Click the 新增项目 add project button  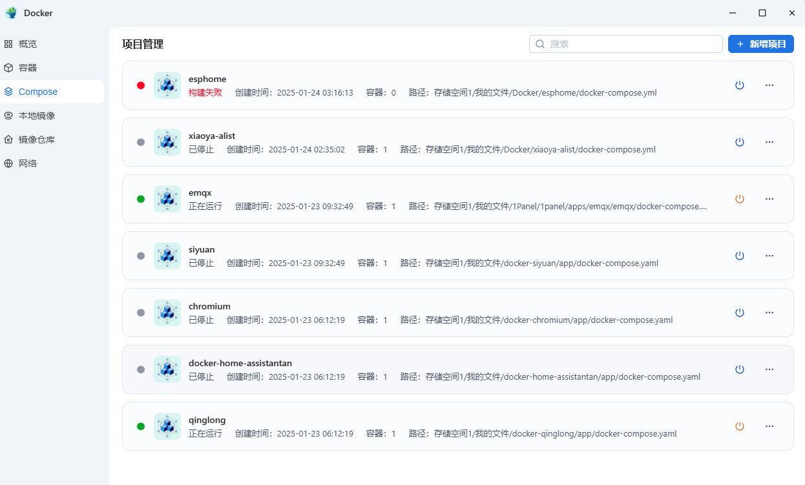[x=761, y=44]
